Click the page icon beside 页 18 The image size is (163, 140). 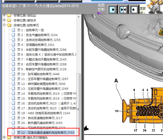point(13,113)
